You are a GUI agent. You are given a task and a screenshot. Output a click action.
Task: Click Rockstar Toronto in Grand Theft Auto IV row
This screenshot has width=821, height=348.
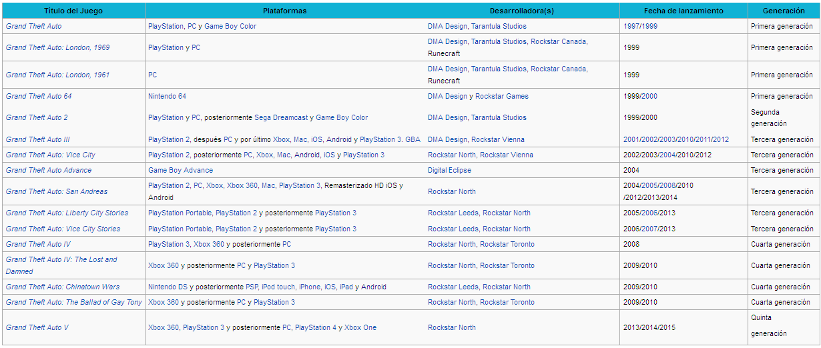pos(507,244)
